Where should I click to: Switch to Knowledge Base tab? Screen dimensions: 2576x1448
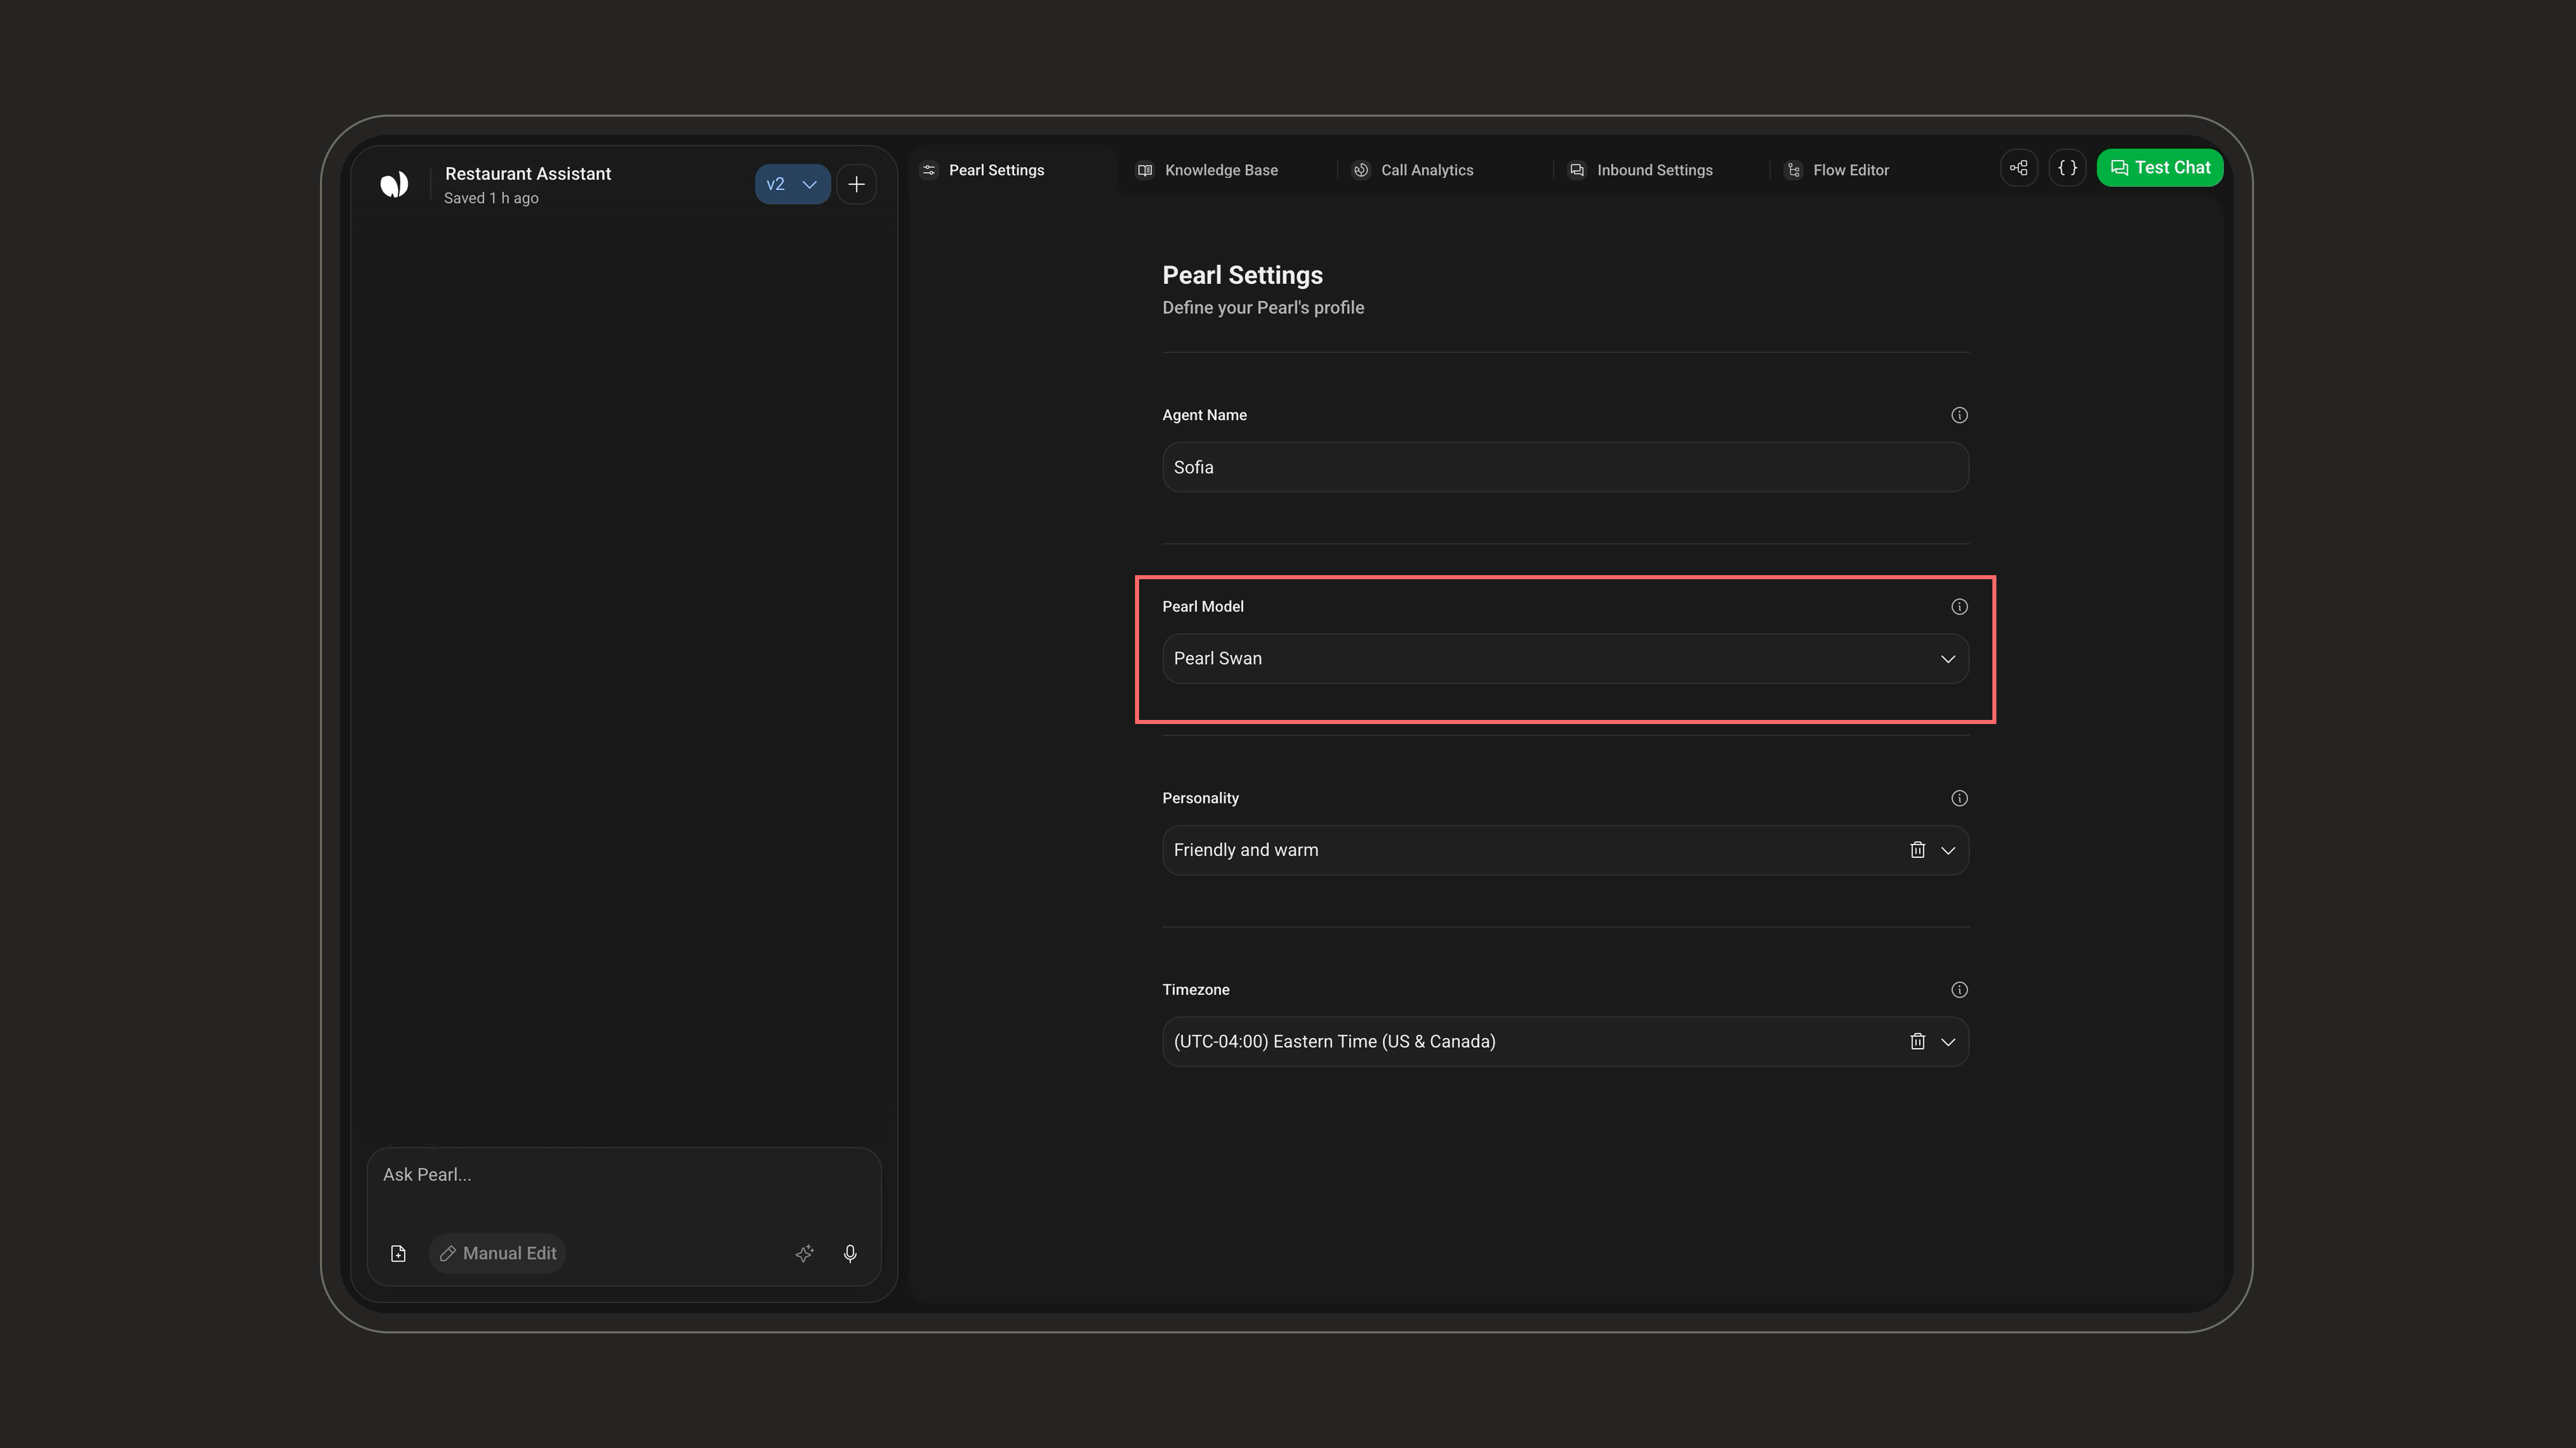pyautogui.click(x=1221, y=170)
